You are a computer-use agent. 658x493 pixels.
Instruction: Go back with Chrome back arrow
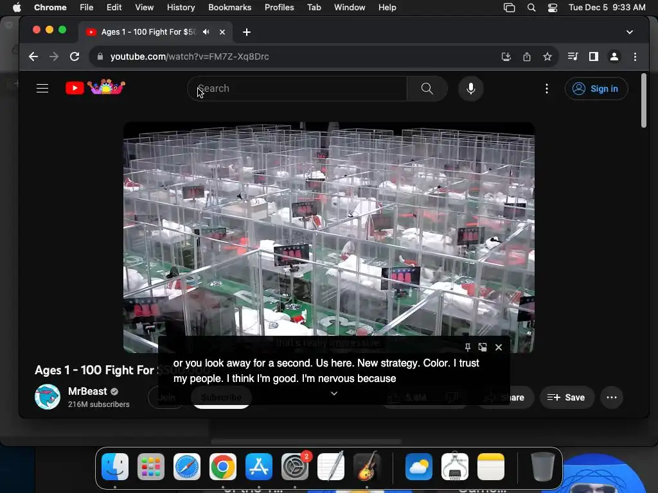[33, 56]
